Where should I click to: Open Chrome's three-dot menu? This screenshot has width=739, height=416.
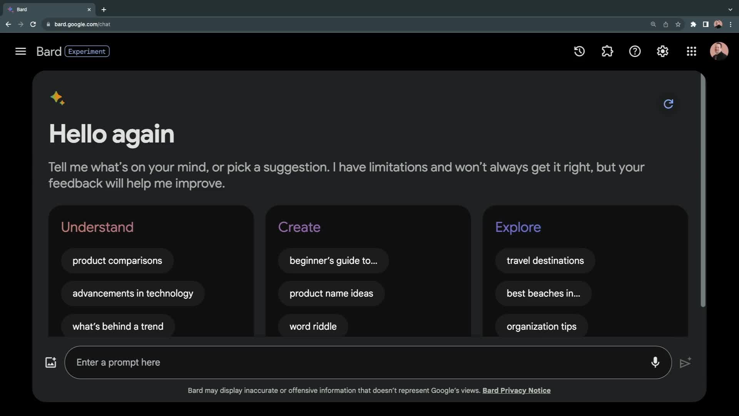(731, 24)
